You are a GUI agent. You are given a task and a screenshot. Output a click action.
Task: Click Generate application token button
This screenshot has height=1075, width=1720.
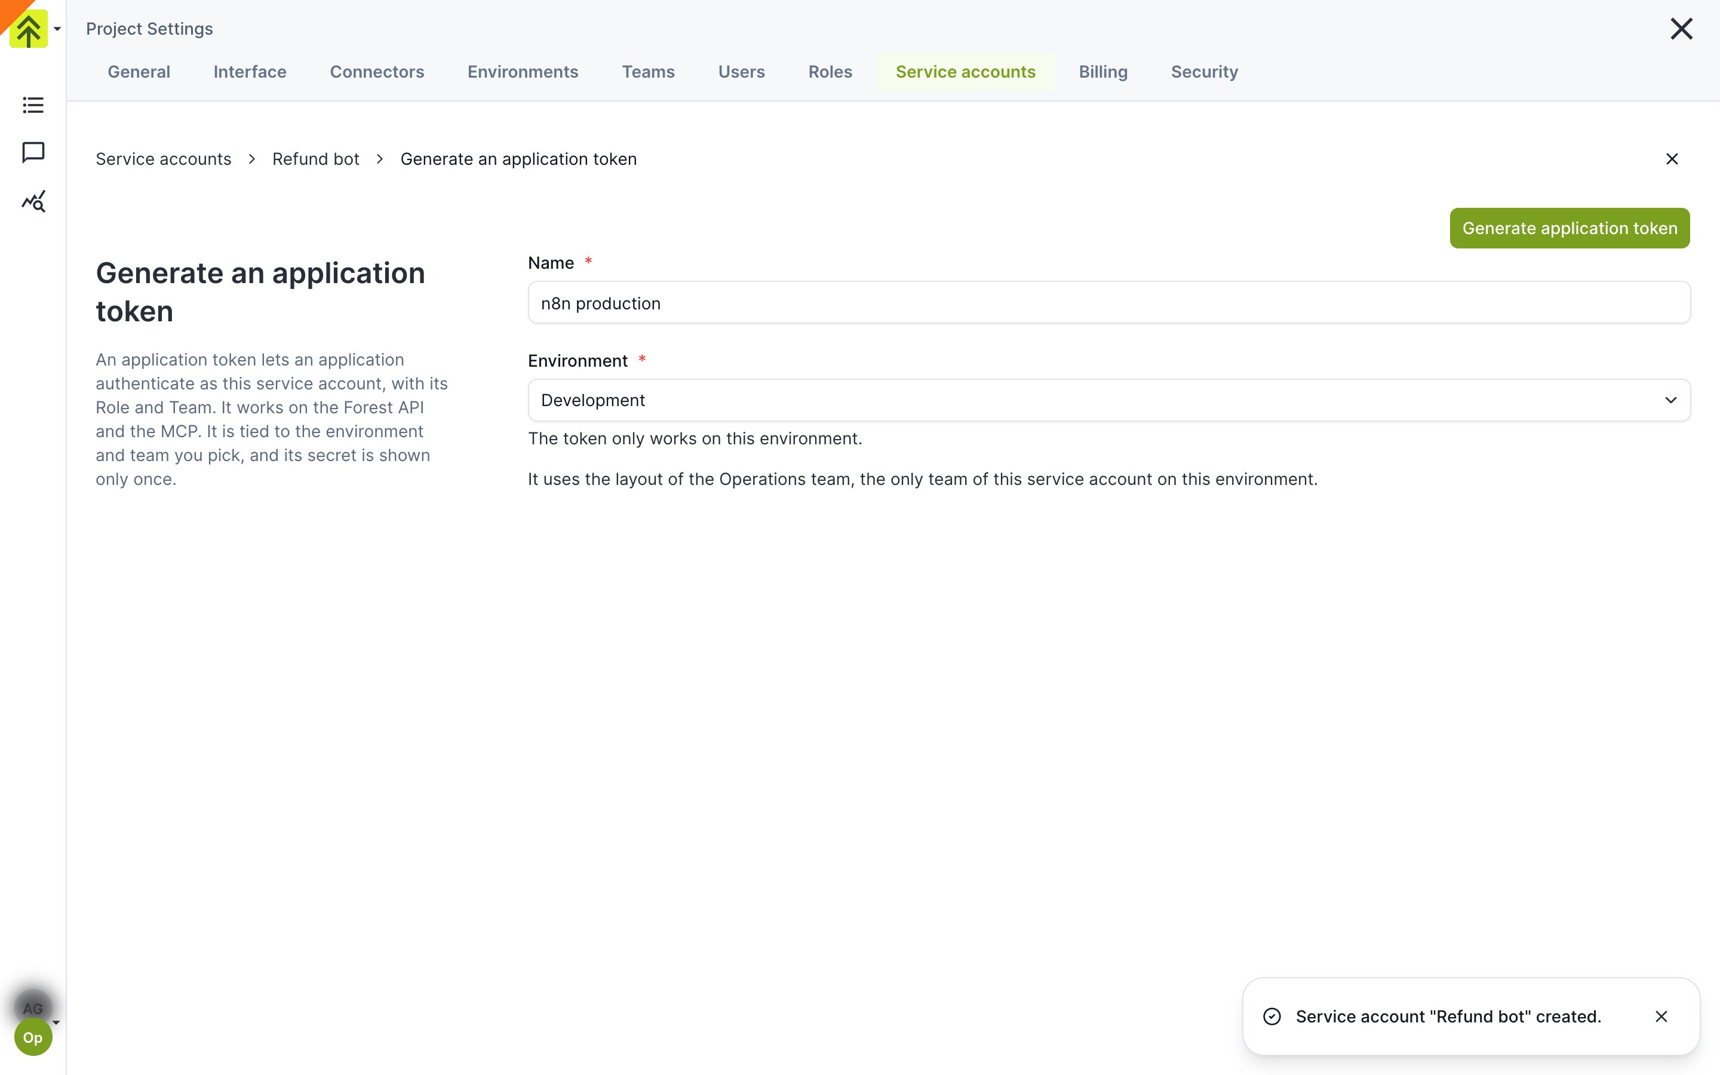click(x=1569, y=228)
